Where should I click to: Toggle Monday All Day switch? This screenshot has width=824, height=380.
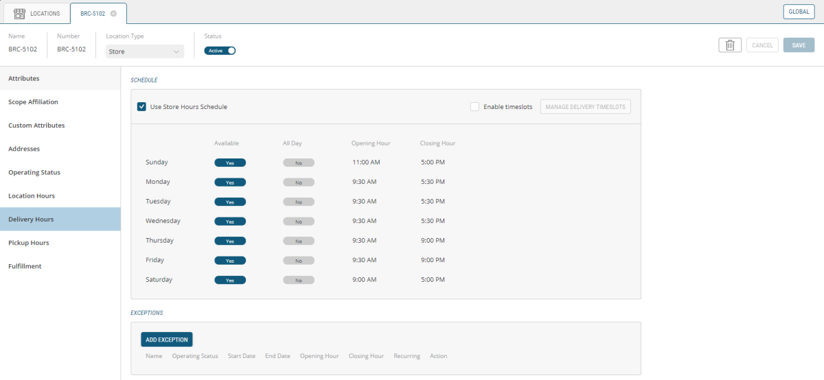click(x=299, y=182)
